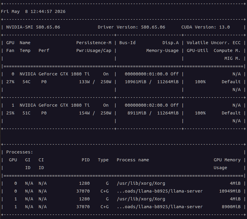Click fan speed '27%'
The height and width of the screenshot is (219, 247).
click(x=10, y=82)
